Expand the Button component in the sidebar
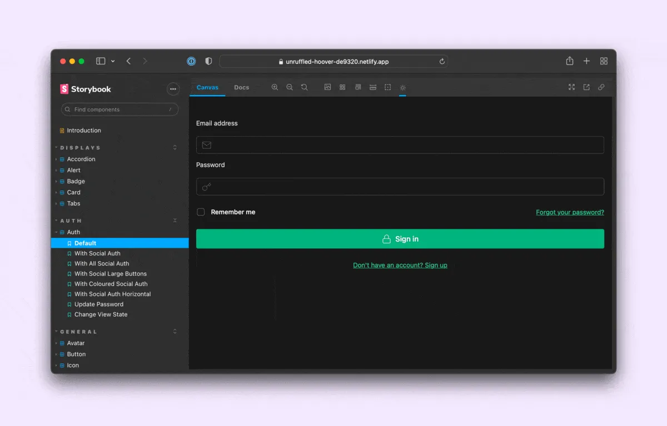The image size is (667, 426). (x=76, y=354)
